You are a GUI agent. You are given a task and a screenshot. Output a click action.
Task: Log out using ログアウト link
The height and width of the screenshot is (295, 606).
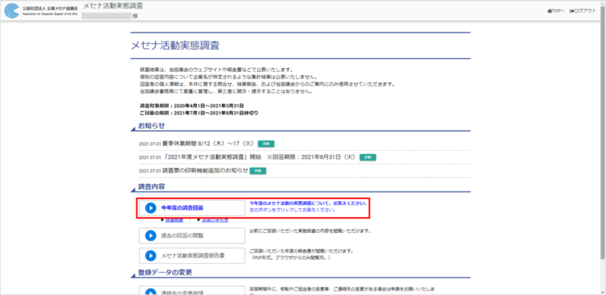pos(583,11)
